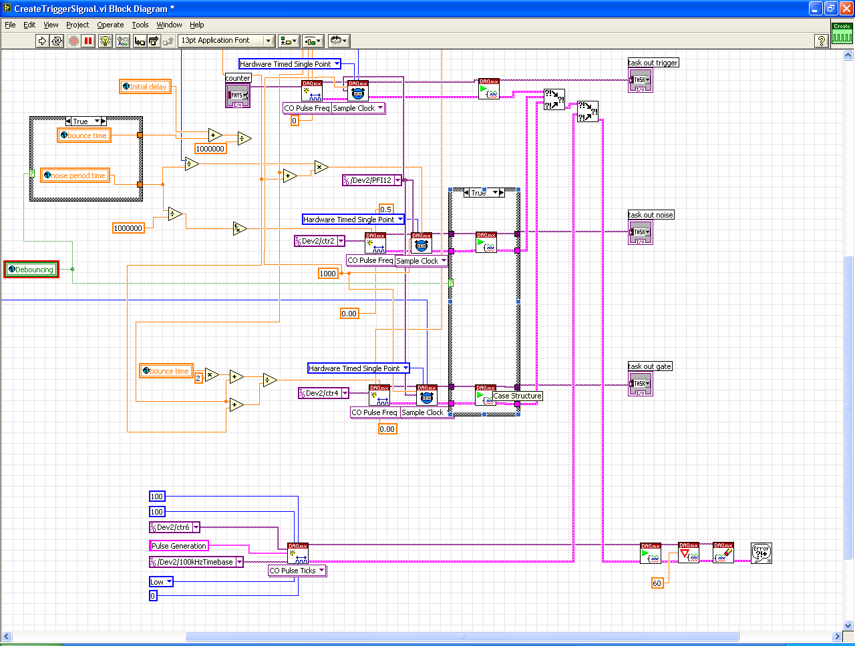The image size is (855, 646).
Task: Open the Edit menu
Action: (29, 25)
